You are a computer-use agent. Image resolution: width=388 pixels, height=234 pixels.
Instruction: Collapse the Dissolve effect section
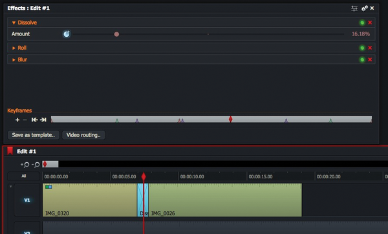point(14,23)
